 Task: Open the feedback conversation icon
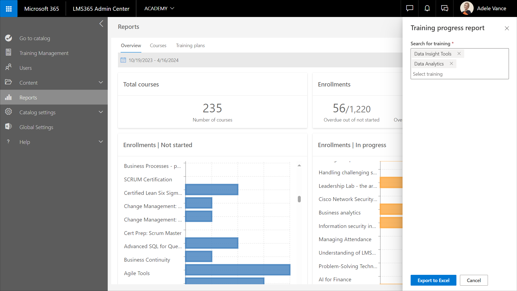click(445, 9)
